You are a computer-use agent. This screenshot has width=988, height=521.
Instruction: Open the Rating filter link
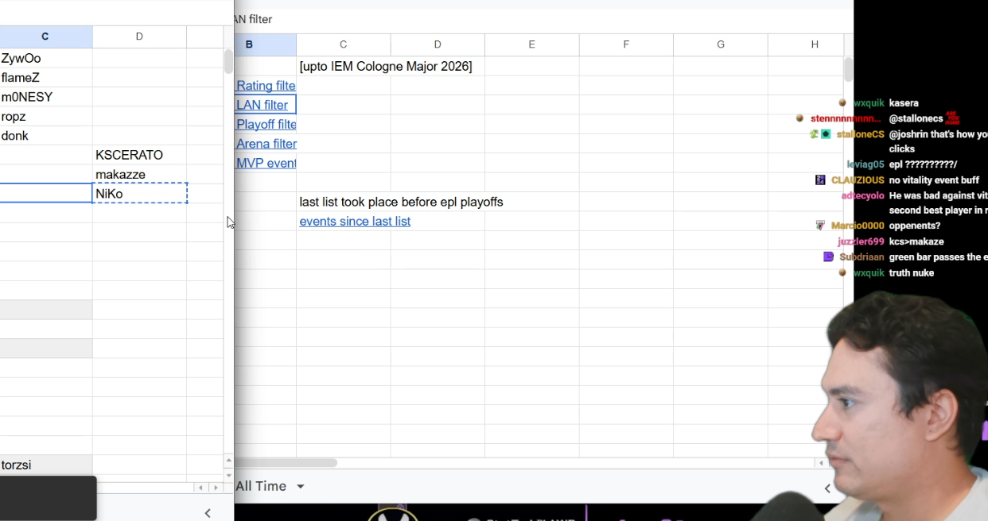(266, 86)
